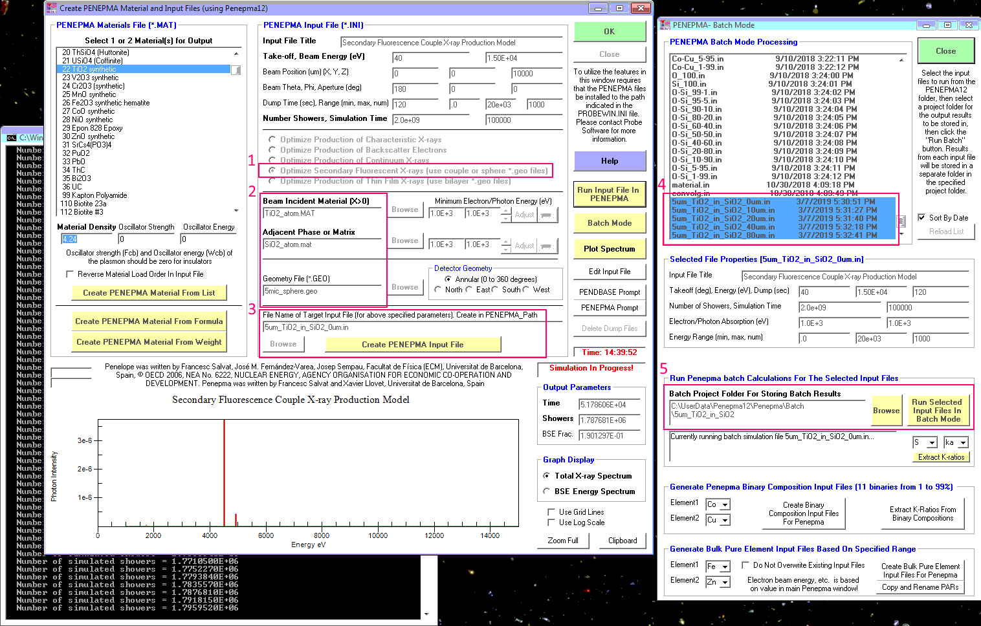Expand the ka x-ray line dropdown
Screen dimensions: 981x626
click(963, 443)
